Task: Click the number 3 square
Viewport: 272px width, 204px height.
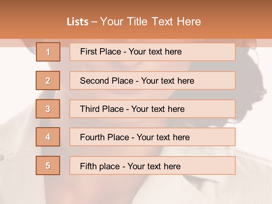Action: pyautogui.click(x=48, y=109)
